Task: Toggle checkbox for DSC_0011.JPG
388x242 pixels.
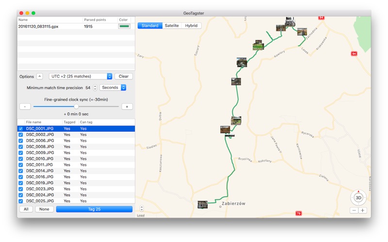Action: tap(21, 165)
